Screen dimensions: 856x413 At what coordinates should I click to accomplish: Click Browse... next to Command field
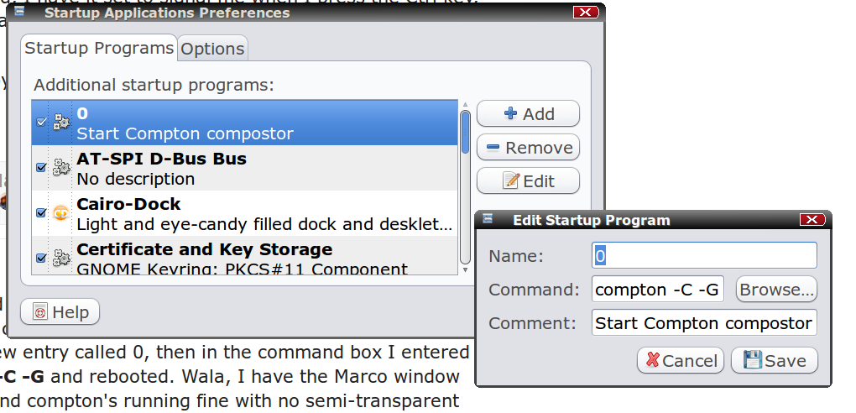(776, 290)
